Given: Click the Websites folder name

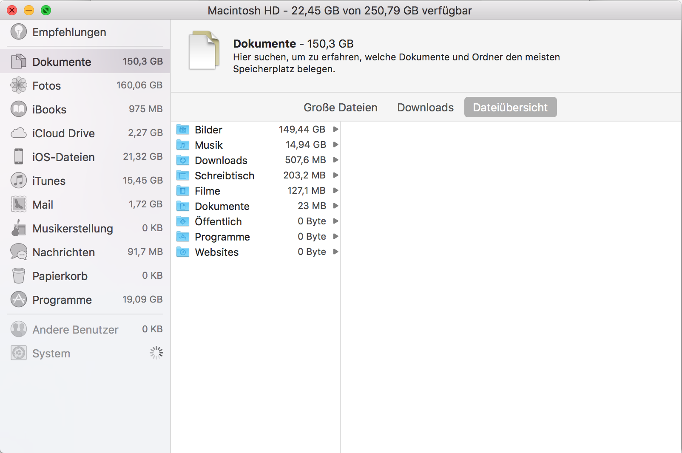Looking at the screenshot, I should pyautogui.click(x=217, y=252).
